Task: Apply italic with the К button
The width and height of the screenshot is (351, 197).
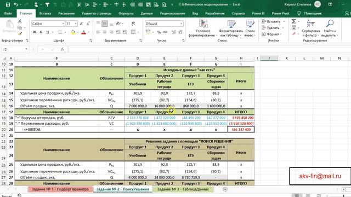Action: tap(41, 32)
